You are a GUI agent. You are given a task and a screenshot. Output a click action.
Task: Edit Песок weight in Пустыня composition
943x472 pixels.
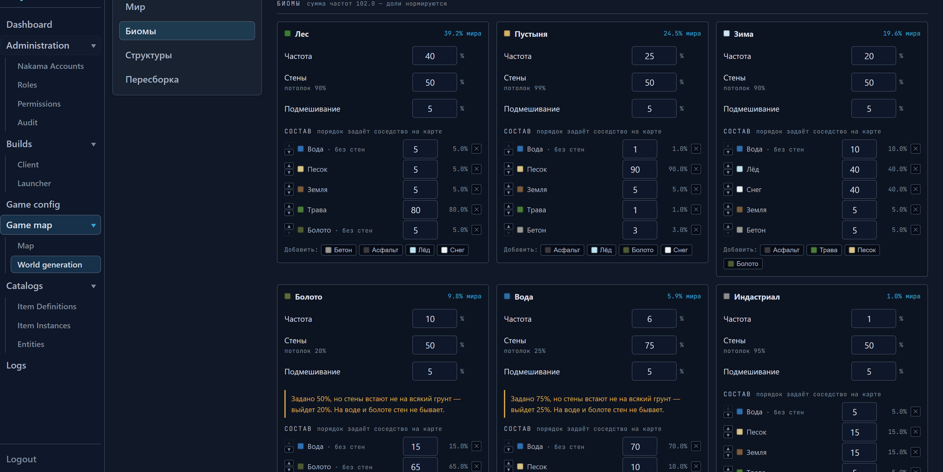[x=640, y=169]
